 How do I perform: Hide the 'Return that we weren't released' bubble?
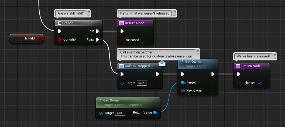[x=174, y=15]
